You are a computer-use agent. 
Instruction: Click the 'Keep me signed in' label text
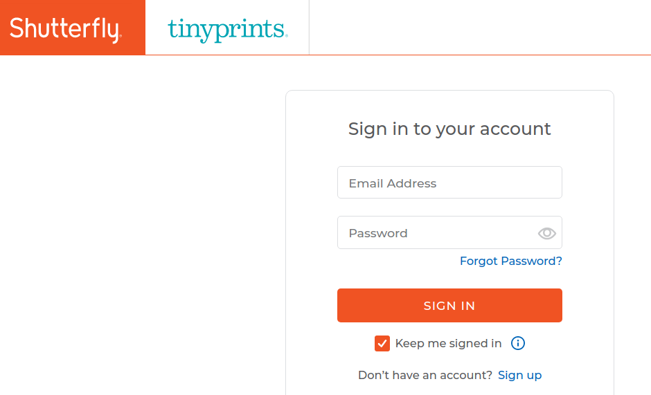pos(448,343)
